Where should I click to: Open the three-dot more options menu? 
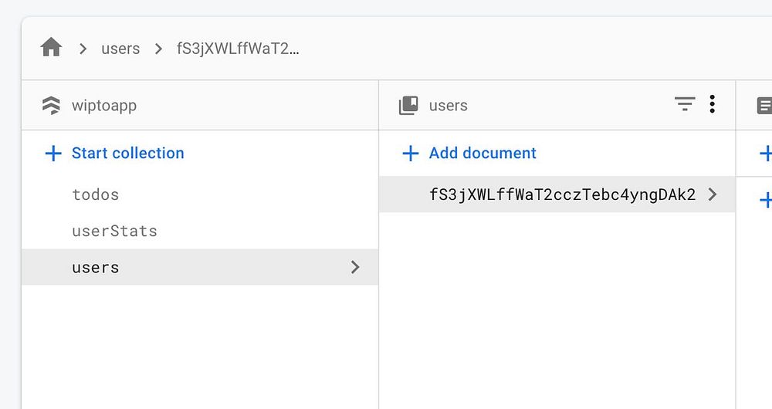pos(712,104)
